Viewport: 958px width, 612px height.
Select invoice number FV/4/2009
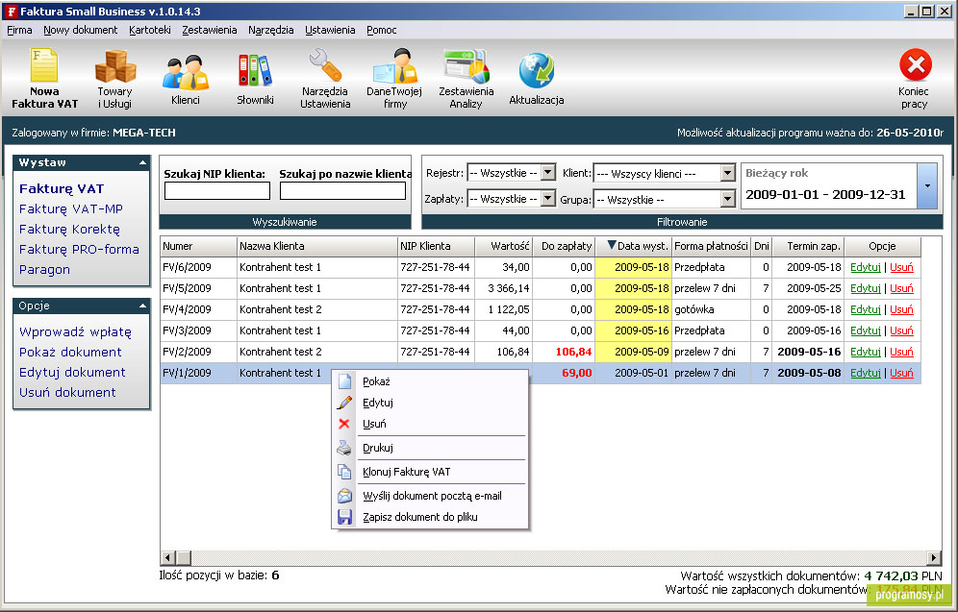(x=187, y=309)
